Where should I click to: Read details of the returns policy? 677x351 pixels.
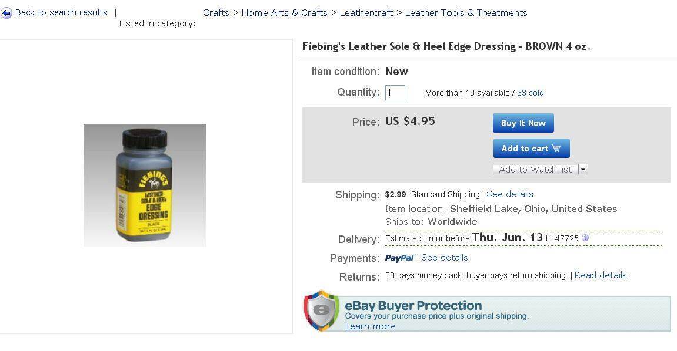(601, 275)
